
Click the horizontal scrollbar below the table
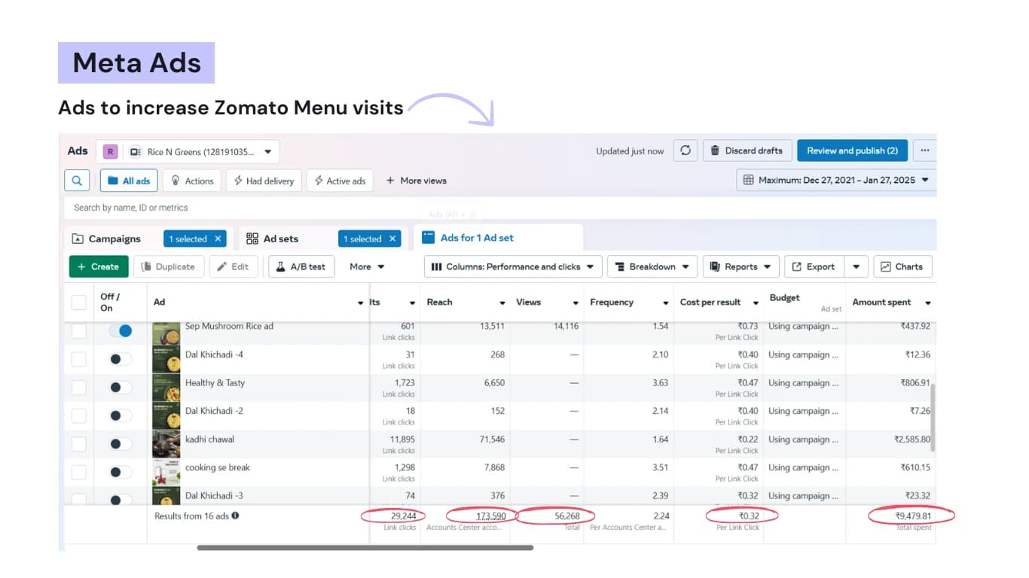365,548
